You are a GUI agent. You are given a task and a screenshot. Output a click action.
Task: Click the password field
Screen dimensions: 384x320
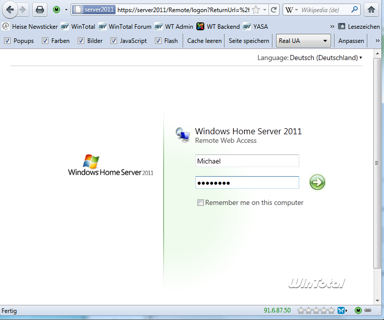click(247, 182)
